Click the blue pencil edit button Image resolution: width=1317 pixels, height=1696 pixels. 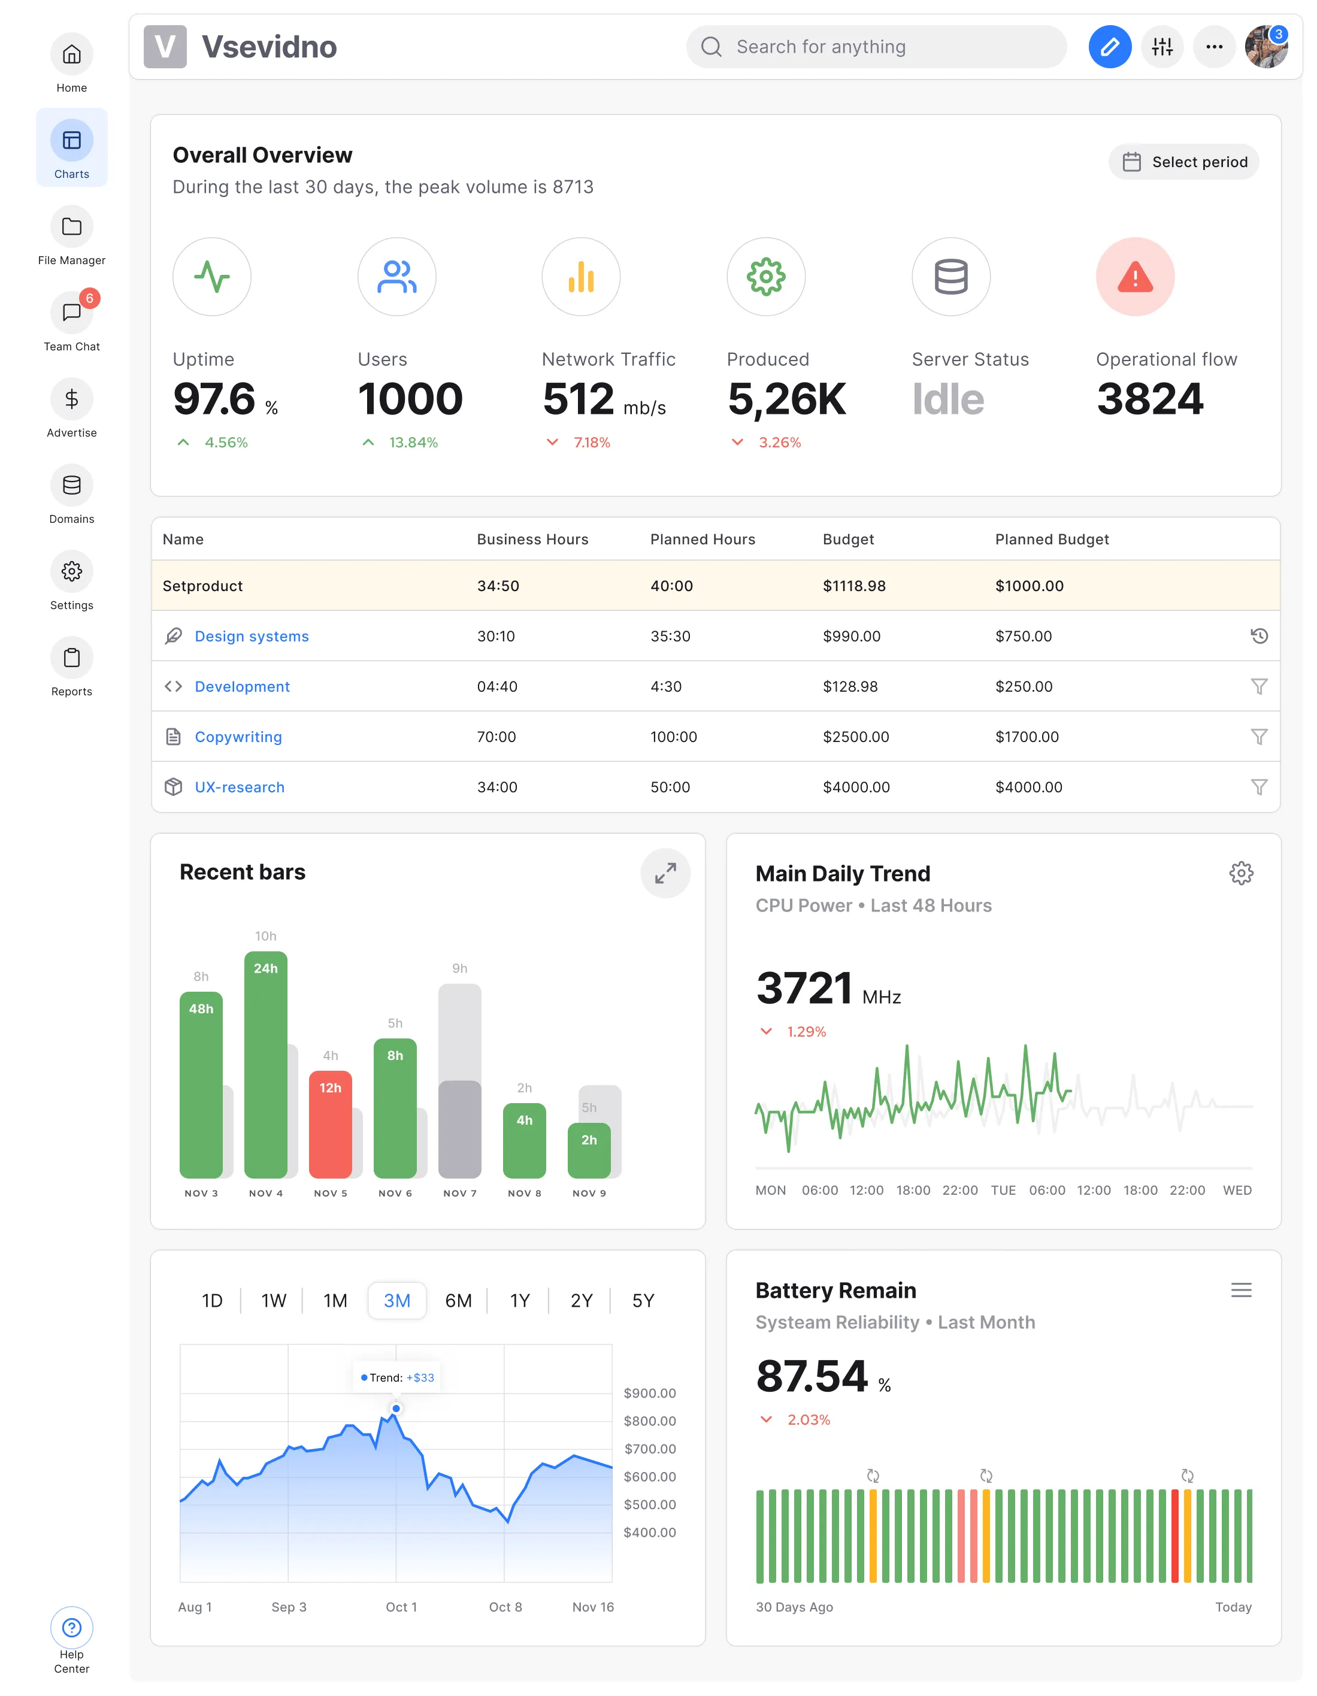point(1109,47)
